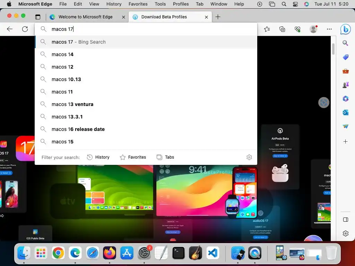Open the Tools menu in menu bar
The image size is (355, 266).
160,4
